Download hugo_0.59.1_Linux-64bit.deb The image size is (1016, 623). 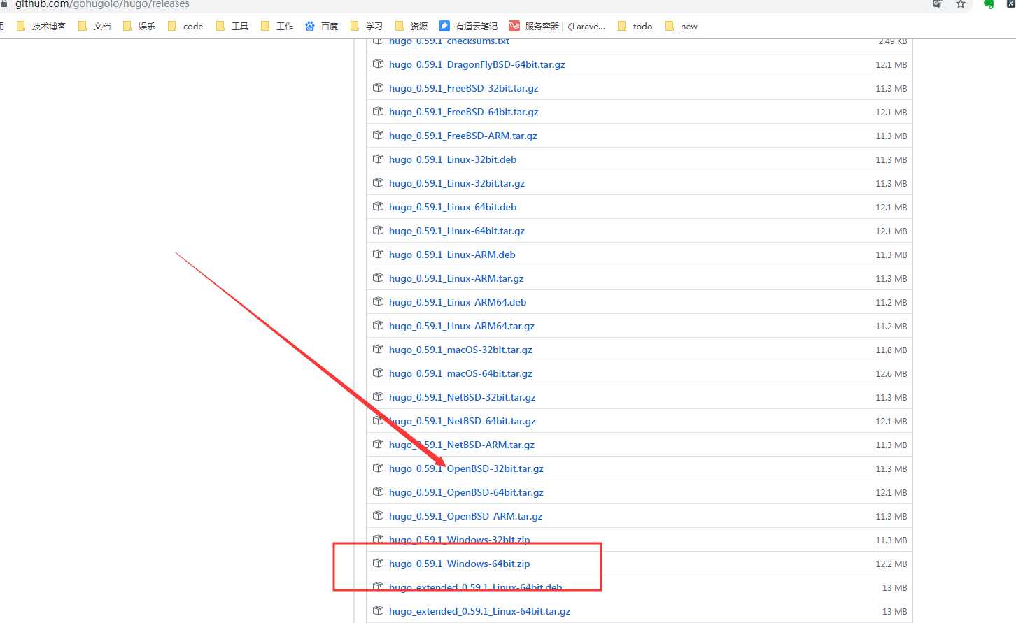point(453,207)
